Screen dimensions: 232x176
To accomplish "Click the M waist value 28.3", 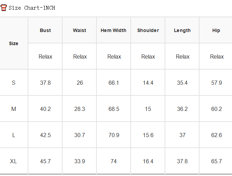I will coord(80,109).
